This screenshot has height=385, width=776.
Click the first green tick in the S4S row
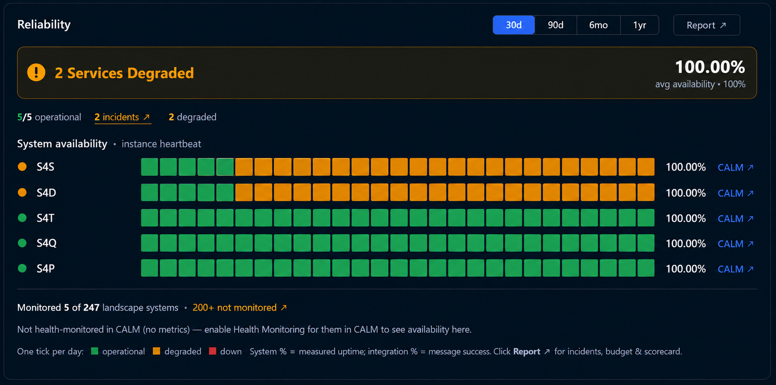point(149,167)
